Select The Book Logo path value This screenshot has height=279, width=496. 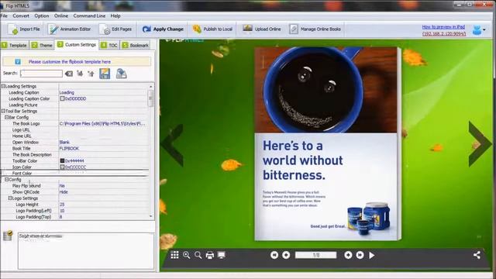click(x=103, y=124)
